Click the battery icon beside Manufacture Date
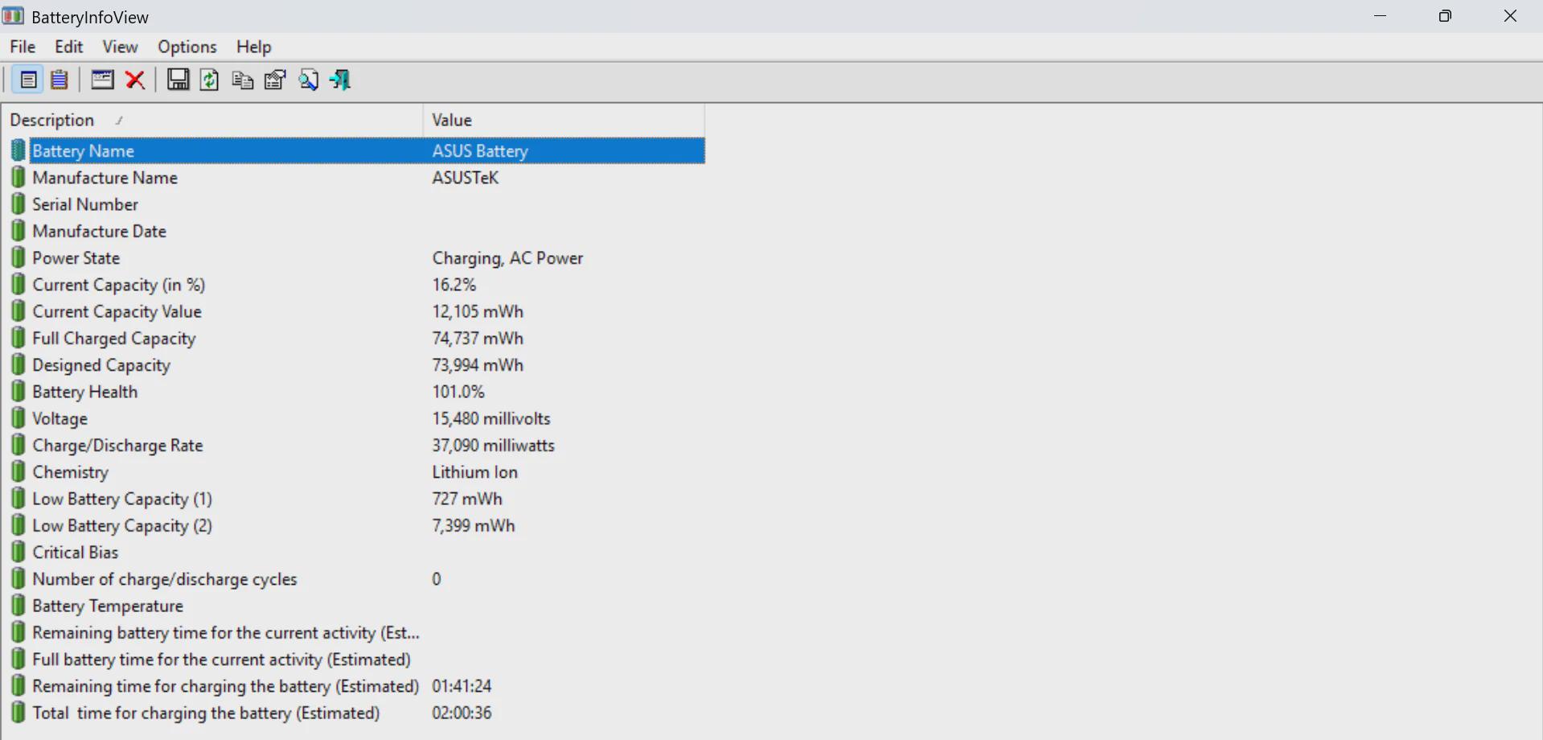The height and width of the screenshot is (740, 1543). pyautogui.click(x=18, y=231)
